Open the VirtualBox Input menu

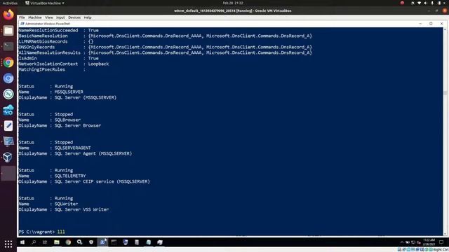point(60,17)
